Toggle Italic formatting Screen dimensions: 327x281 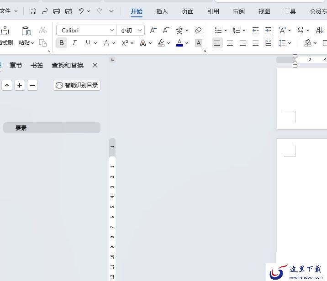[x=74, y=43]
